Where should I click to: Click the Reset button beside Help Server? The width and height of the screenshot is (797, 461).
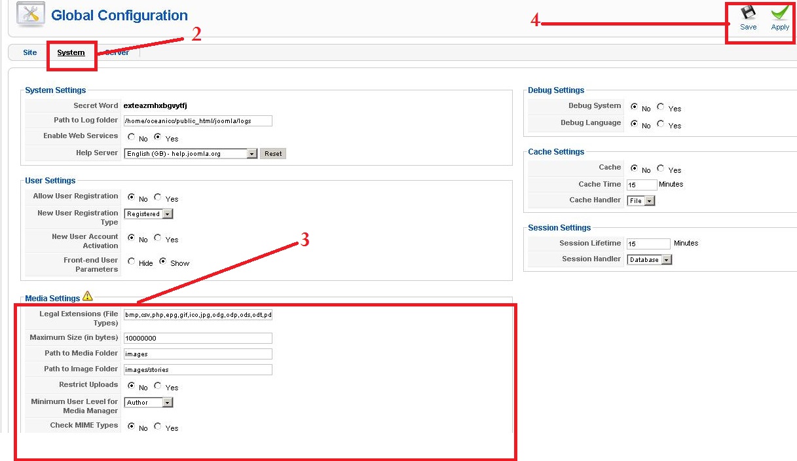click(x=272, y=153)
